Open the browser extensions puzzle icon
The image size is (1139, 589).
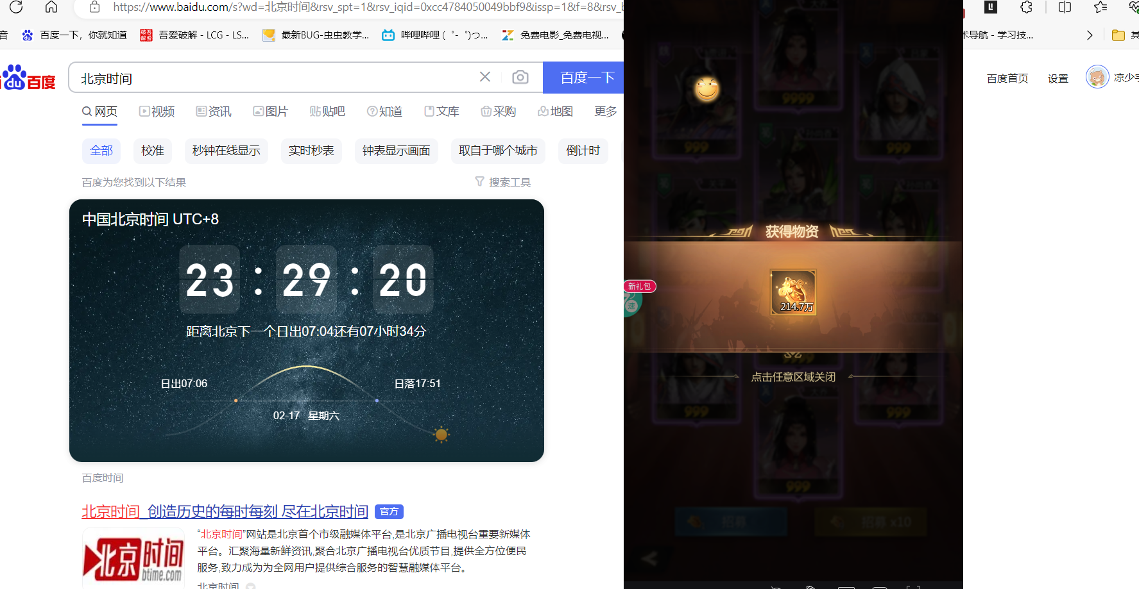point(1027,7)
